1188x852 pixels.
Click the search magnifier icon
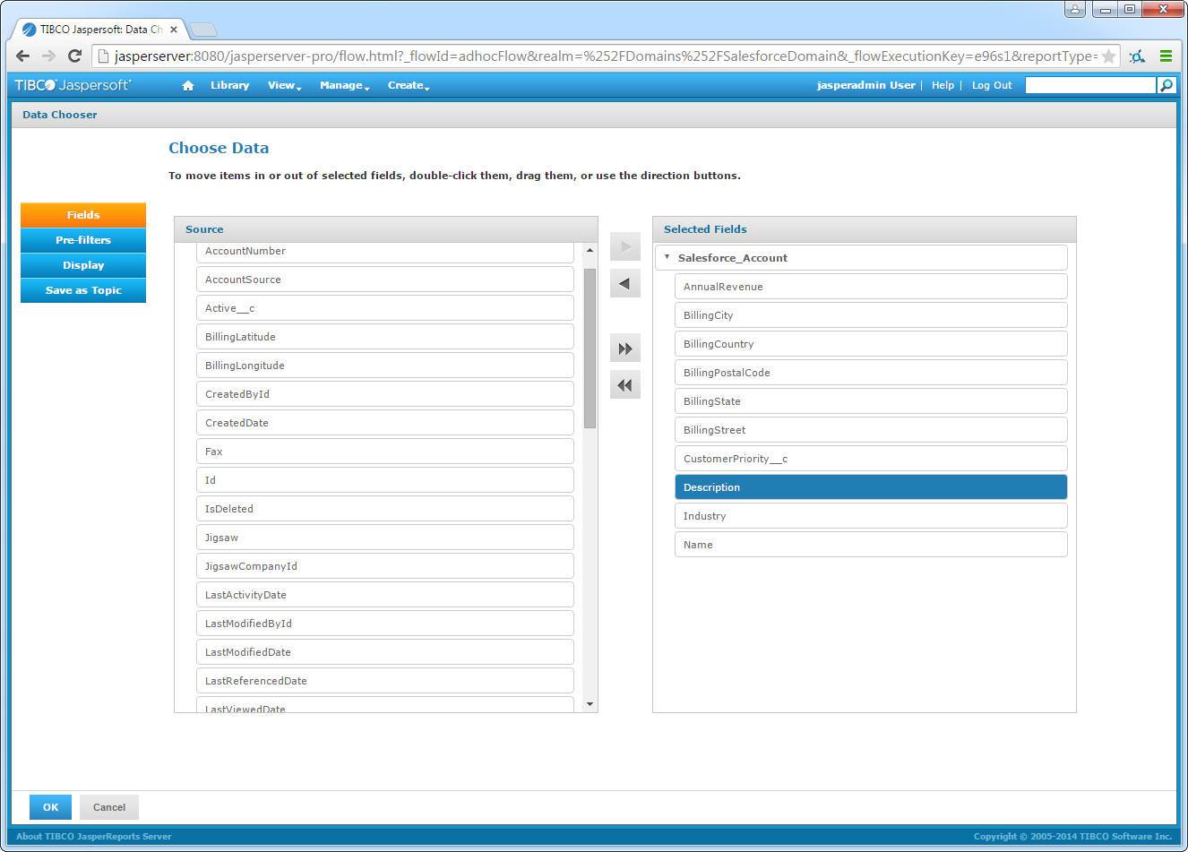tap(1166, 85)
